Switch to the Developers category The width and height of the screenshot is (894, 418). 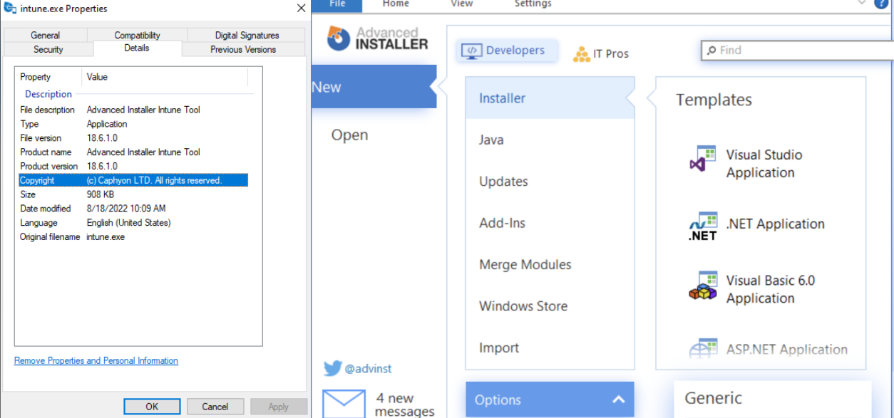(507, 51)
